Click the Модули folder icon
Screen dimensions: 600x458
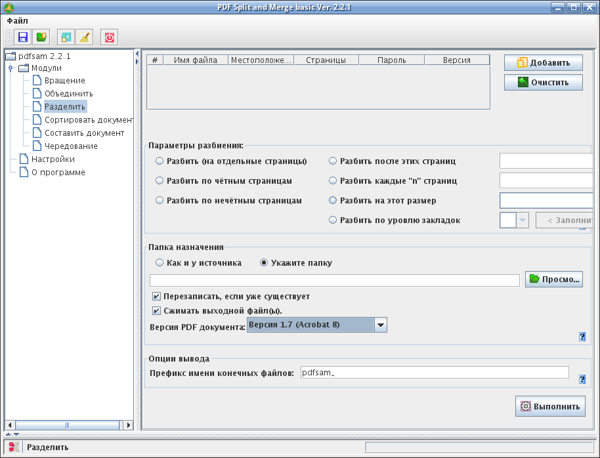tap(24, 68)
